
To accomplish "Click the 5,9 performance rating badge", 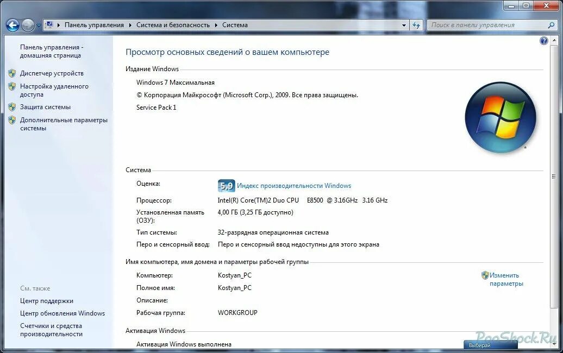I will point(226,186).
